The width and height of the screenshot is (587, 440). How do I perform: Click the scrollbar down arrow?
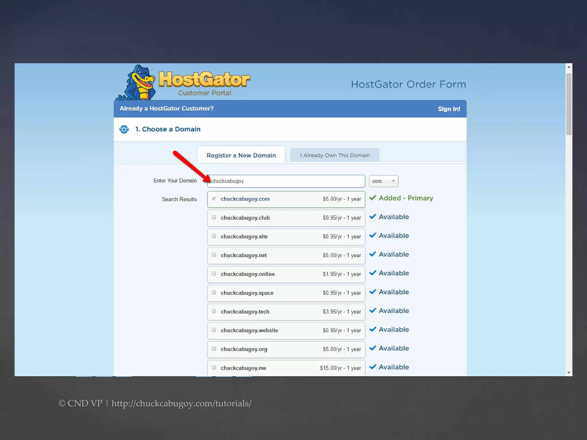click(569, 373)
